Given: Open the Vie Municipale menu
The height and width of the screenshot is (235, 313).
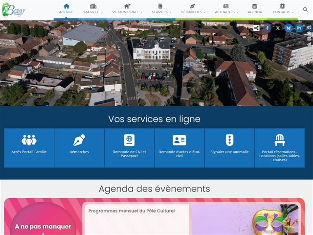Looking at the screenshot, I should coord(125,12).
